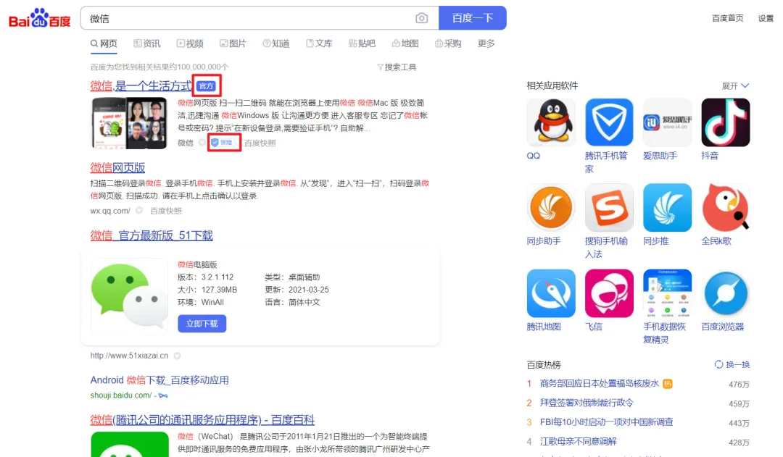Open 腾讯地图 app icon
The width and height of the screenshot is (783, 457).
point(551,293)
